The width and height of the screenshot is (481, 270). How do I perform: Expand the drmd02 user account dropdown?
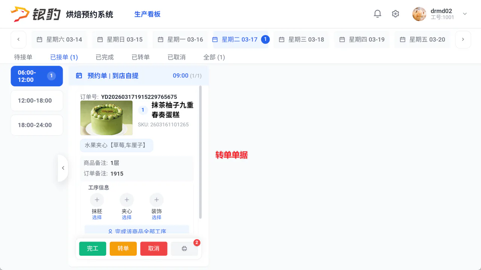465,14
